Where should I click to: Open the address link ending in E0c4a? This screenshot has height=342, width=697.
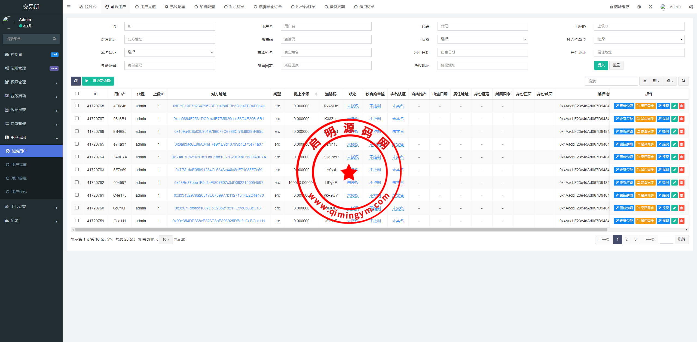(x=219, y=106)
